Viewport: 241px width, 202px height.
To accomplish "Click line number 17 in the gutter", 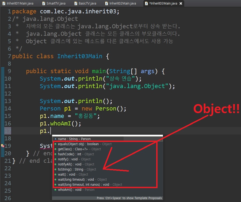I will 8,131.
